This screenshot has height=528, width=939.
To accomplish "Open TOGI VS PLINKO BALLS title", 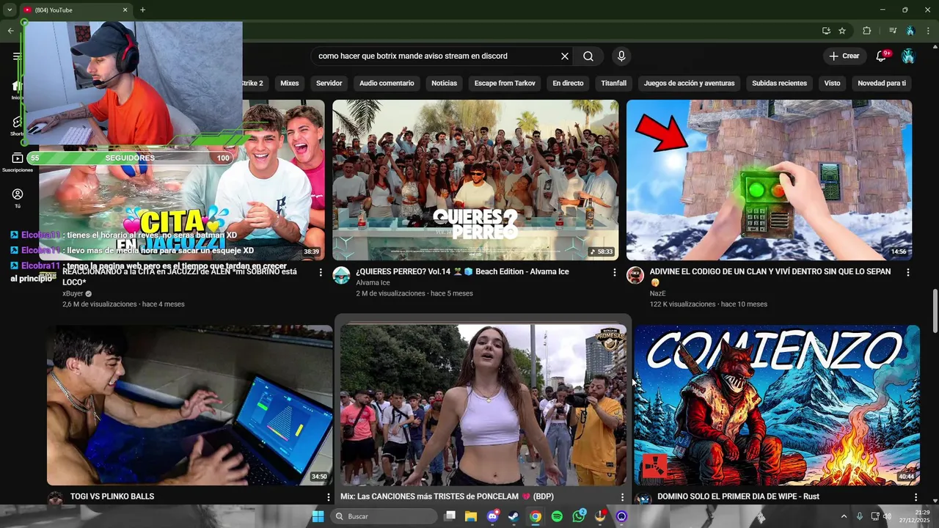I will coord(112,496).
